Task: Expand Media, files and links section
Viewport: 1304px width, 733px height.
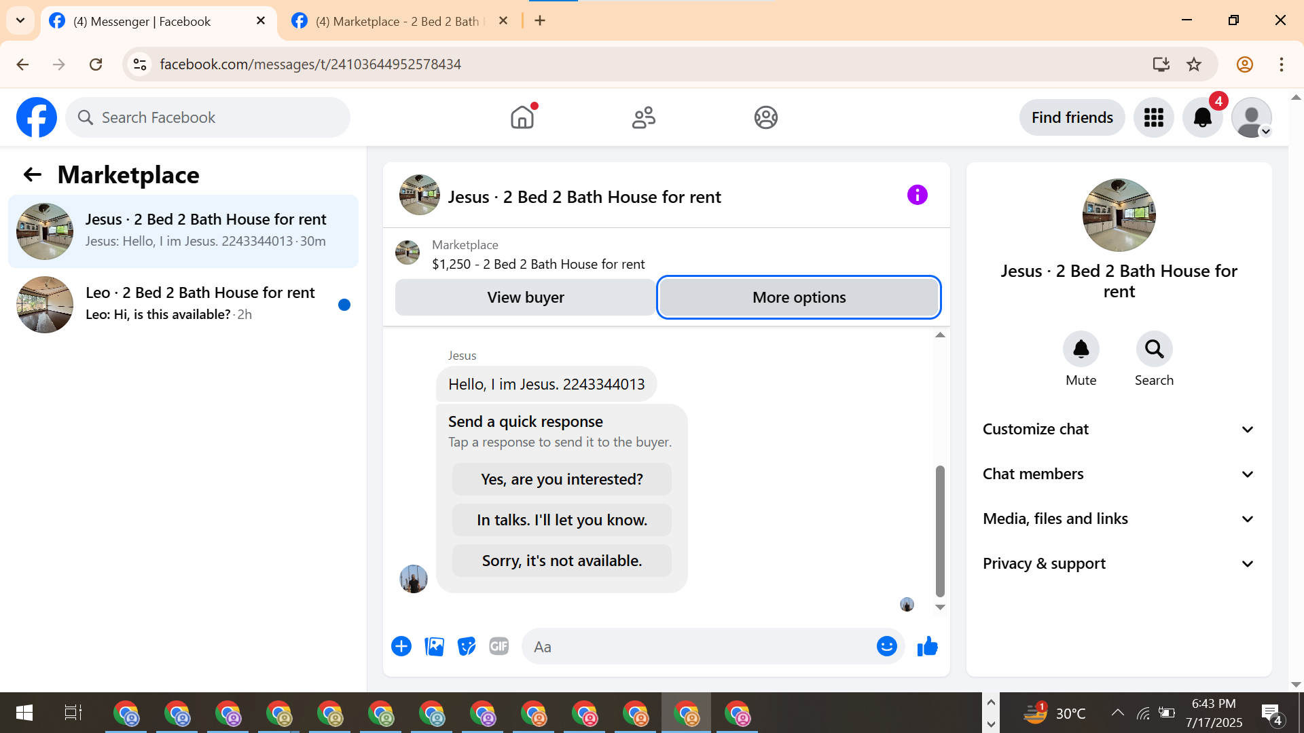Action: [x=1118, y=519]
